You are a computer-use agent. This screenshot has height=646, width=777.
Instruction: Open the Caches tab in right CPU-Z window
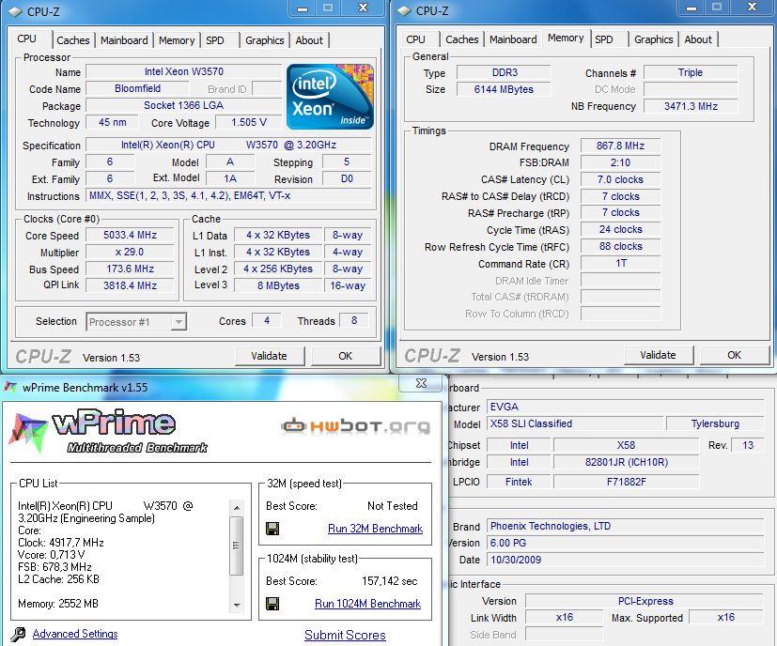point(462,39)
